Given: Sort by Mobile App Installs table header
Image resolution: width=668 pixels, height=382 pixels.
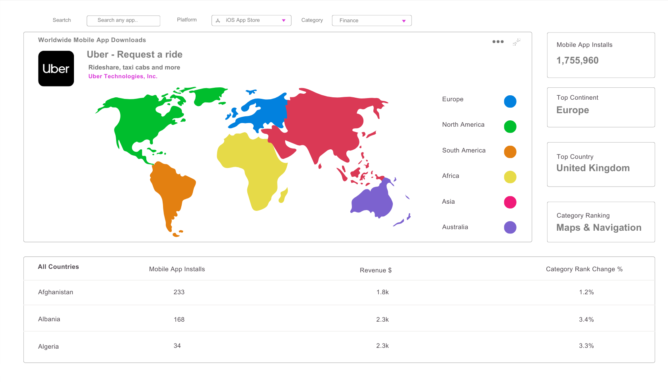Looking at the screenshot, I should (177, 269).
